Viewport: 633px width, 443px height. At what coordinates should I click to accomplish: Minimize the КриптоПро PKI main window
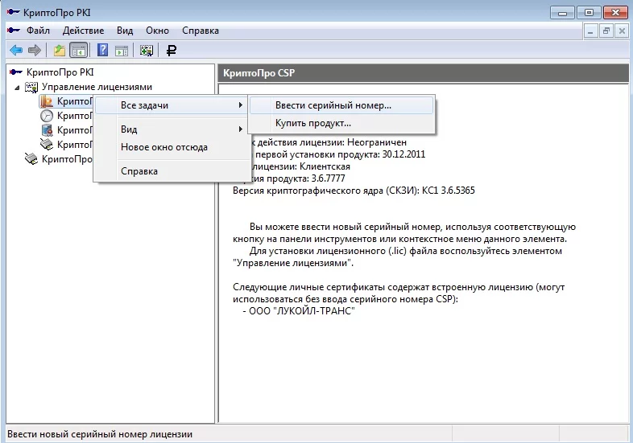[x=562, y=13]
